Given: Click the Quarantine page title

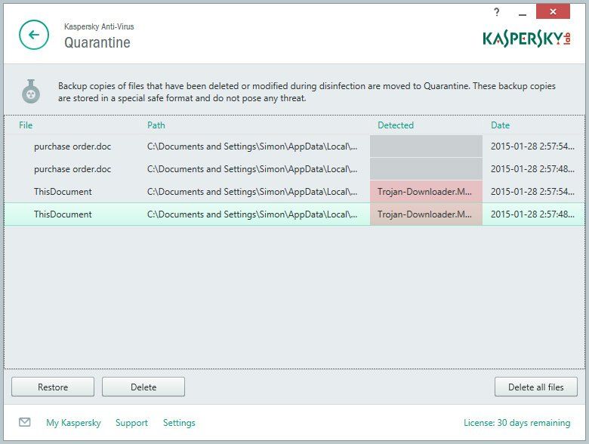Looking at the screenshot, I should [x=97, y=42].
